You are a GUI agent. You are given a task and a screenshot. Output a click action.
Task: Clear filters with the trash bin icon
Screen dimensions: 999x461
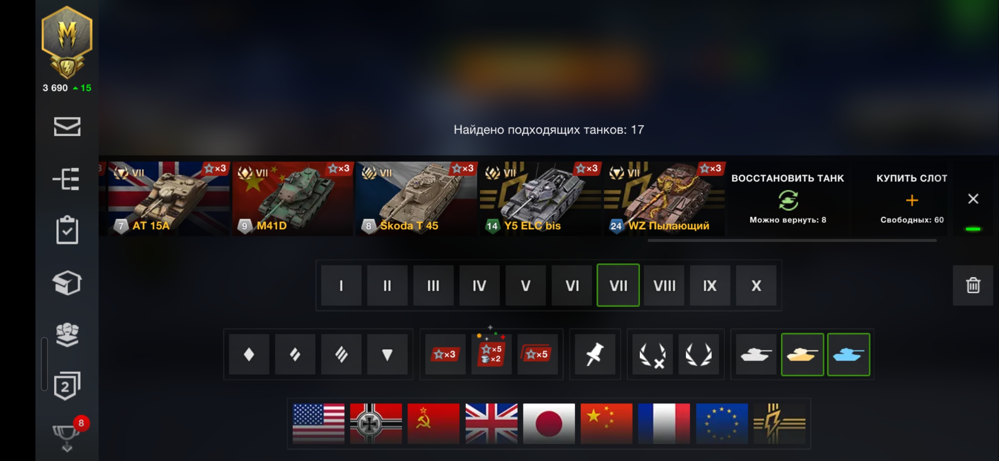coord(973,285)
